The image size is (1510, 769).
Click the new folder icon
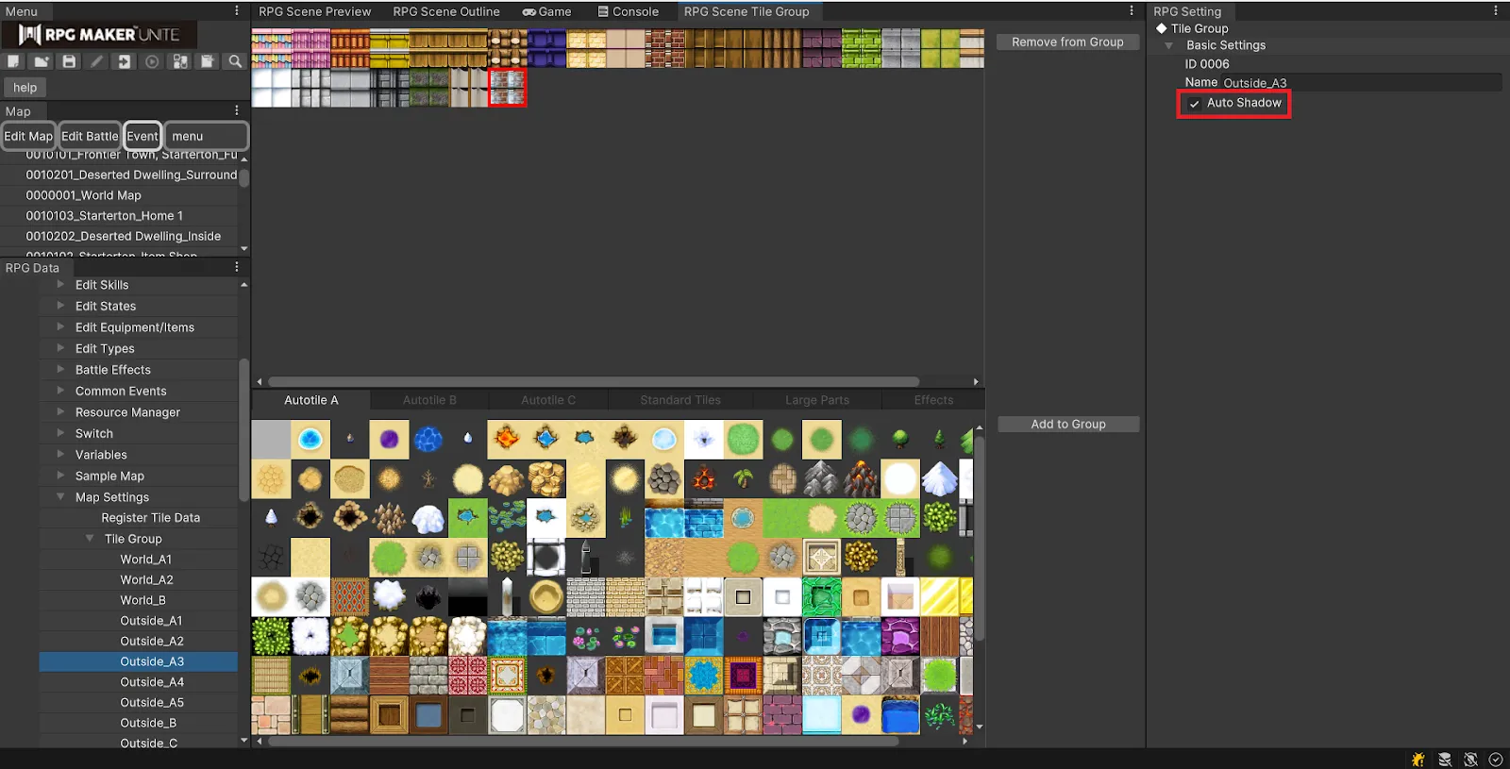point(41,61)
